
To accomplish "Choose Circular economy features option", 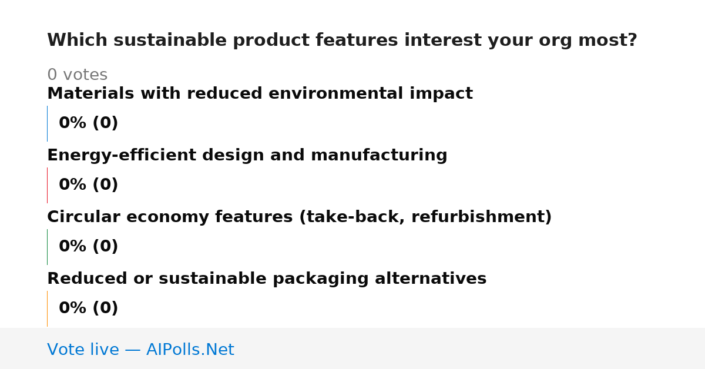I will 299,217.
